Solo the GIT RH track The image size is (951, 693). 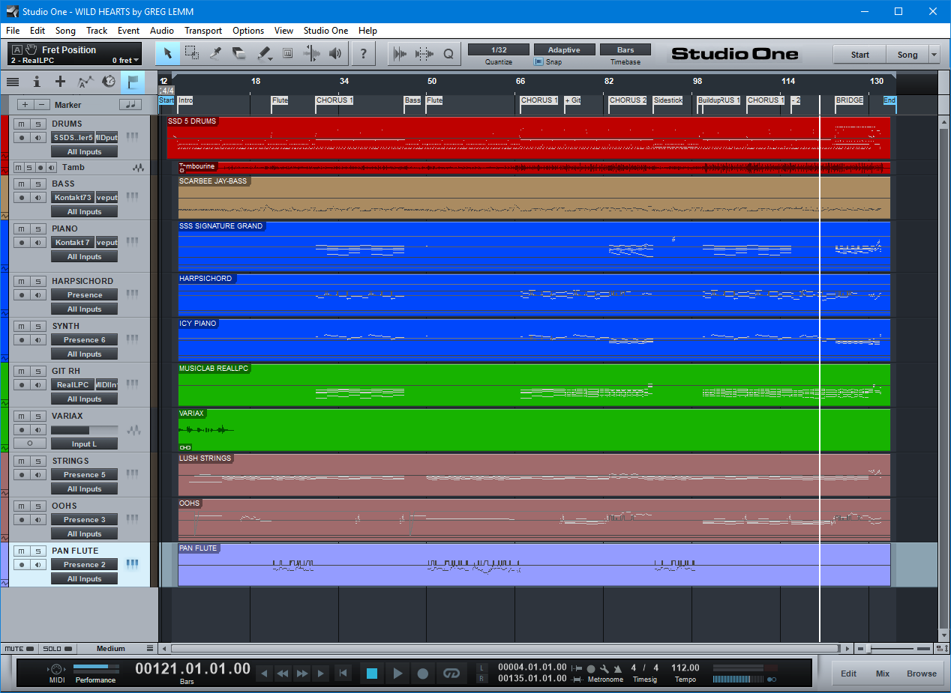pos(38,371)
